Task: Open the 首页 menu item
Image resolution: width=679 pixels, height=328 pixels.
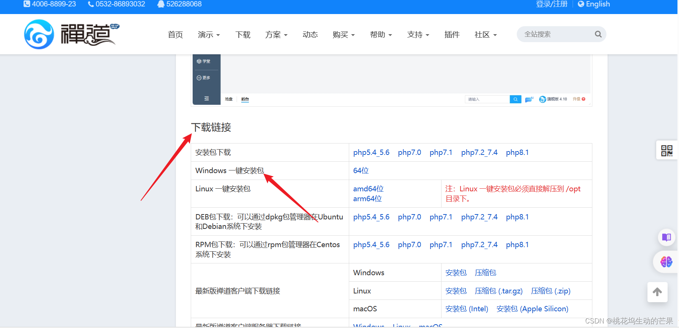Action: coord(176,35)
